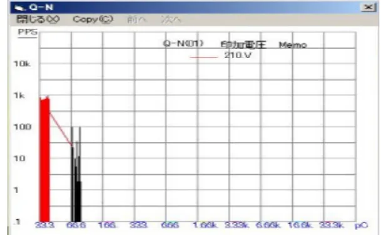
Task: Click the Q-N title bar text
Action: (x=41, y=7)
